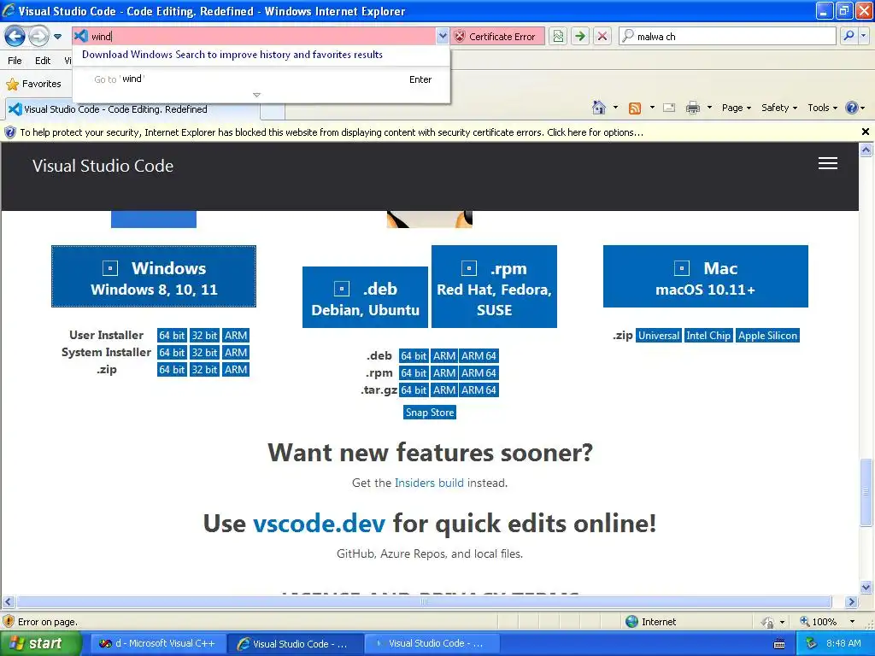Click the vertical scrollbar up arrow

point(866,149)
